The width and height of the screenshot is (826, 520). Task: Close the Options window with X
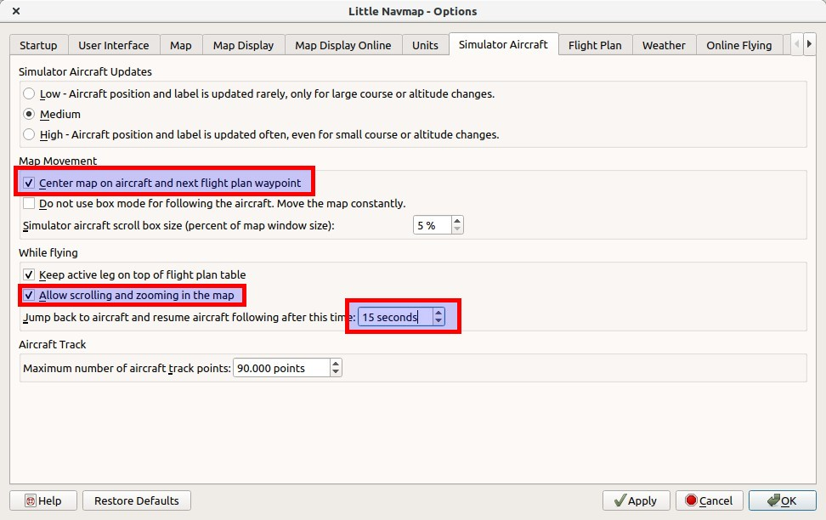tap(16, 11)
